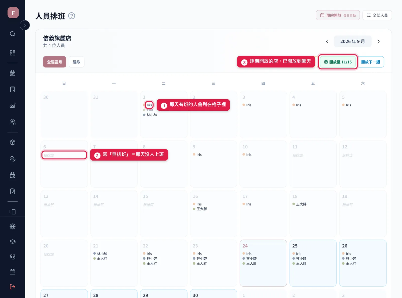Open the package box icon in sidebar

pyautogui.click(x=13, y=142)
